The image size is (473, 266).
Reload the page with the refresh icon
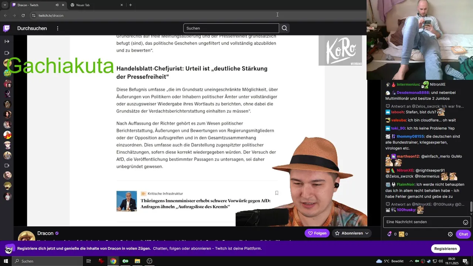(x=23, y=16)
